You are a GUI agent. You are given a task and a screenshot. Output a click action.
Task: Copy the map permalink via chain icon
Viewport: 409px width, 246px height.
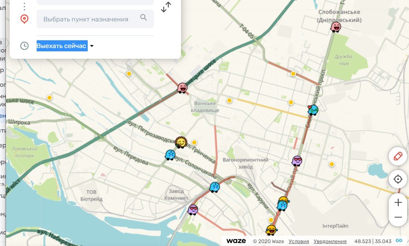click(399, 241)
